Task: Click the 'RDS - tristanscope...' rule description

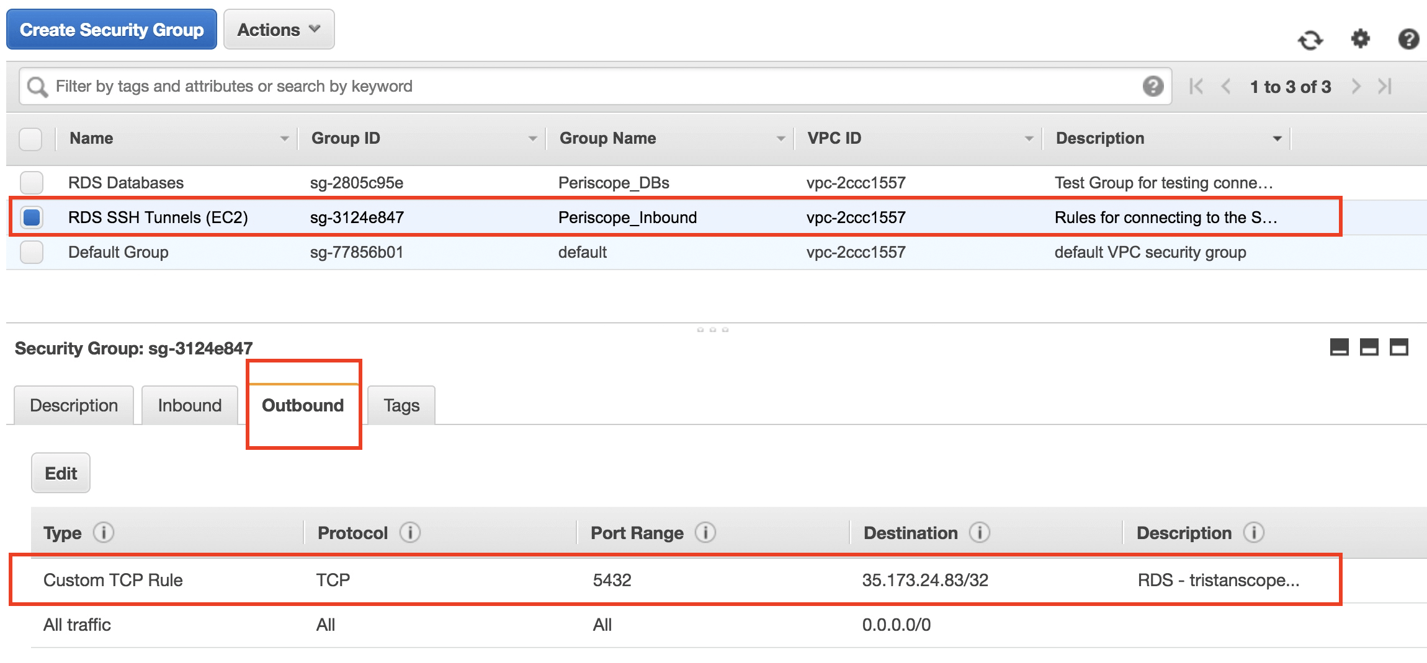Action: click(x=1219, y=580)
